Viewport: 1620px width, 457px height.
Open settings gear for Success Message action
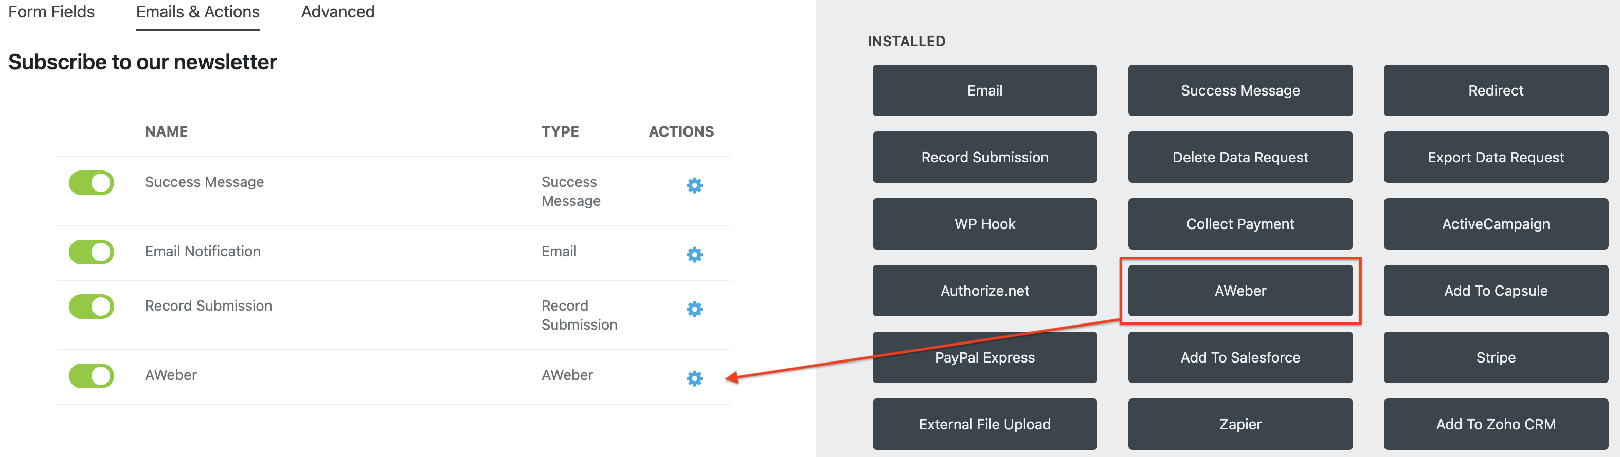pyautogui.click(x=694, y=185)
